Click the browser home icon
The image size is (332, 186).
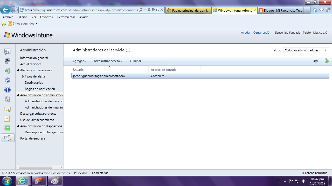click(x=315, y=10)
